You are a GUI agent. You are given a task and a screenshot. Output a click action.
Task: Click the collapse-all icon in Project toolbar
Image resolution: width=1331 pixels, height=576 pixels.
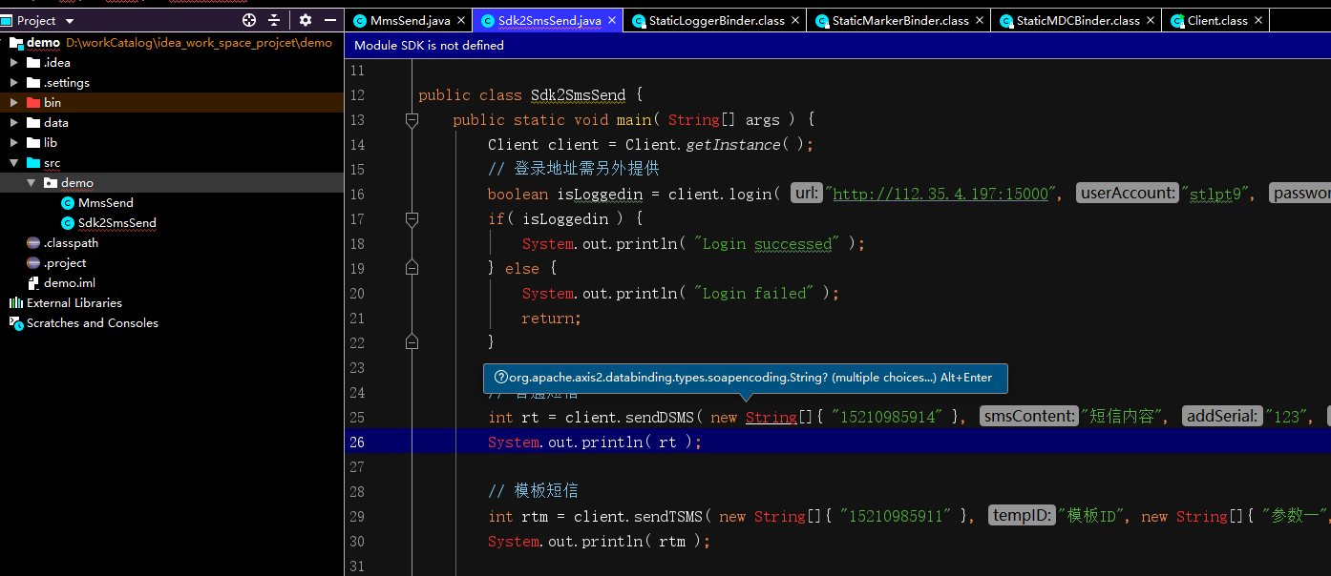(x=275, y=19)
